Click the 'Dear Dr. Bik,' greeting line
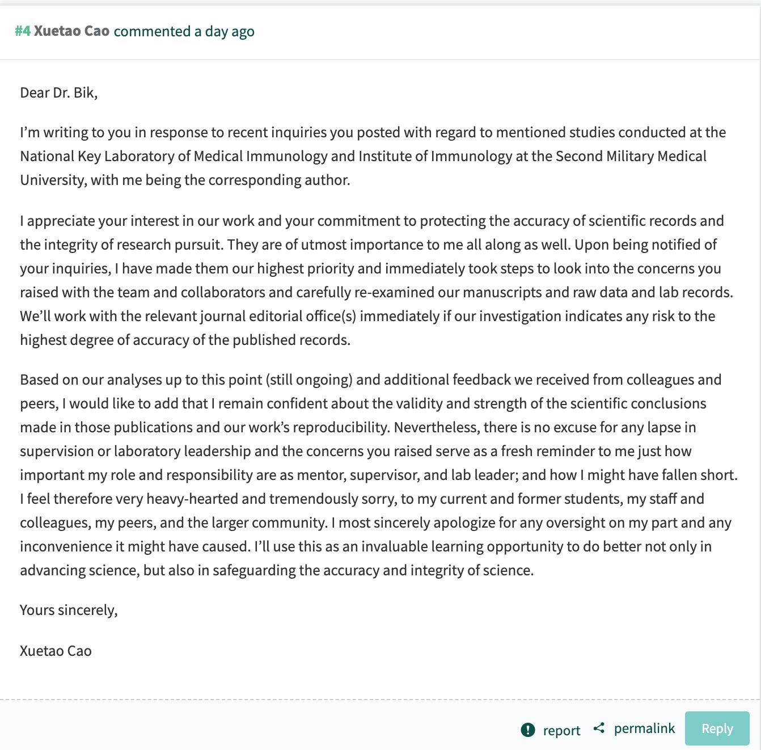The image size is (761, 750). coord(59,92)
